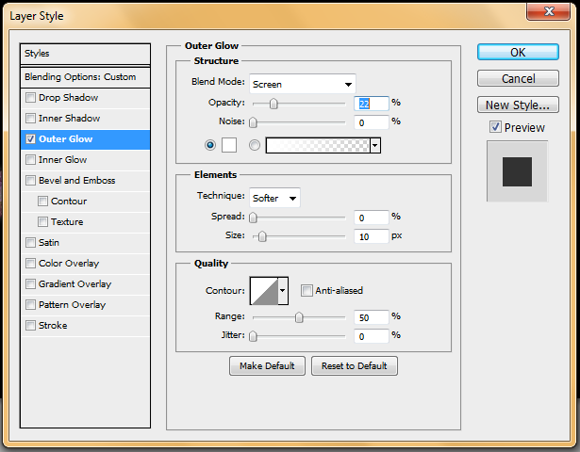Click the Size value input field

[x=372, y=236]
